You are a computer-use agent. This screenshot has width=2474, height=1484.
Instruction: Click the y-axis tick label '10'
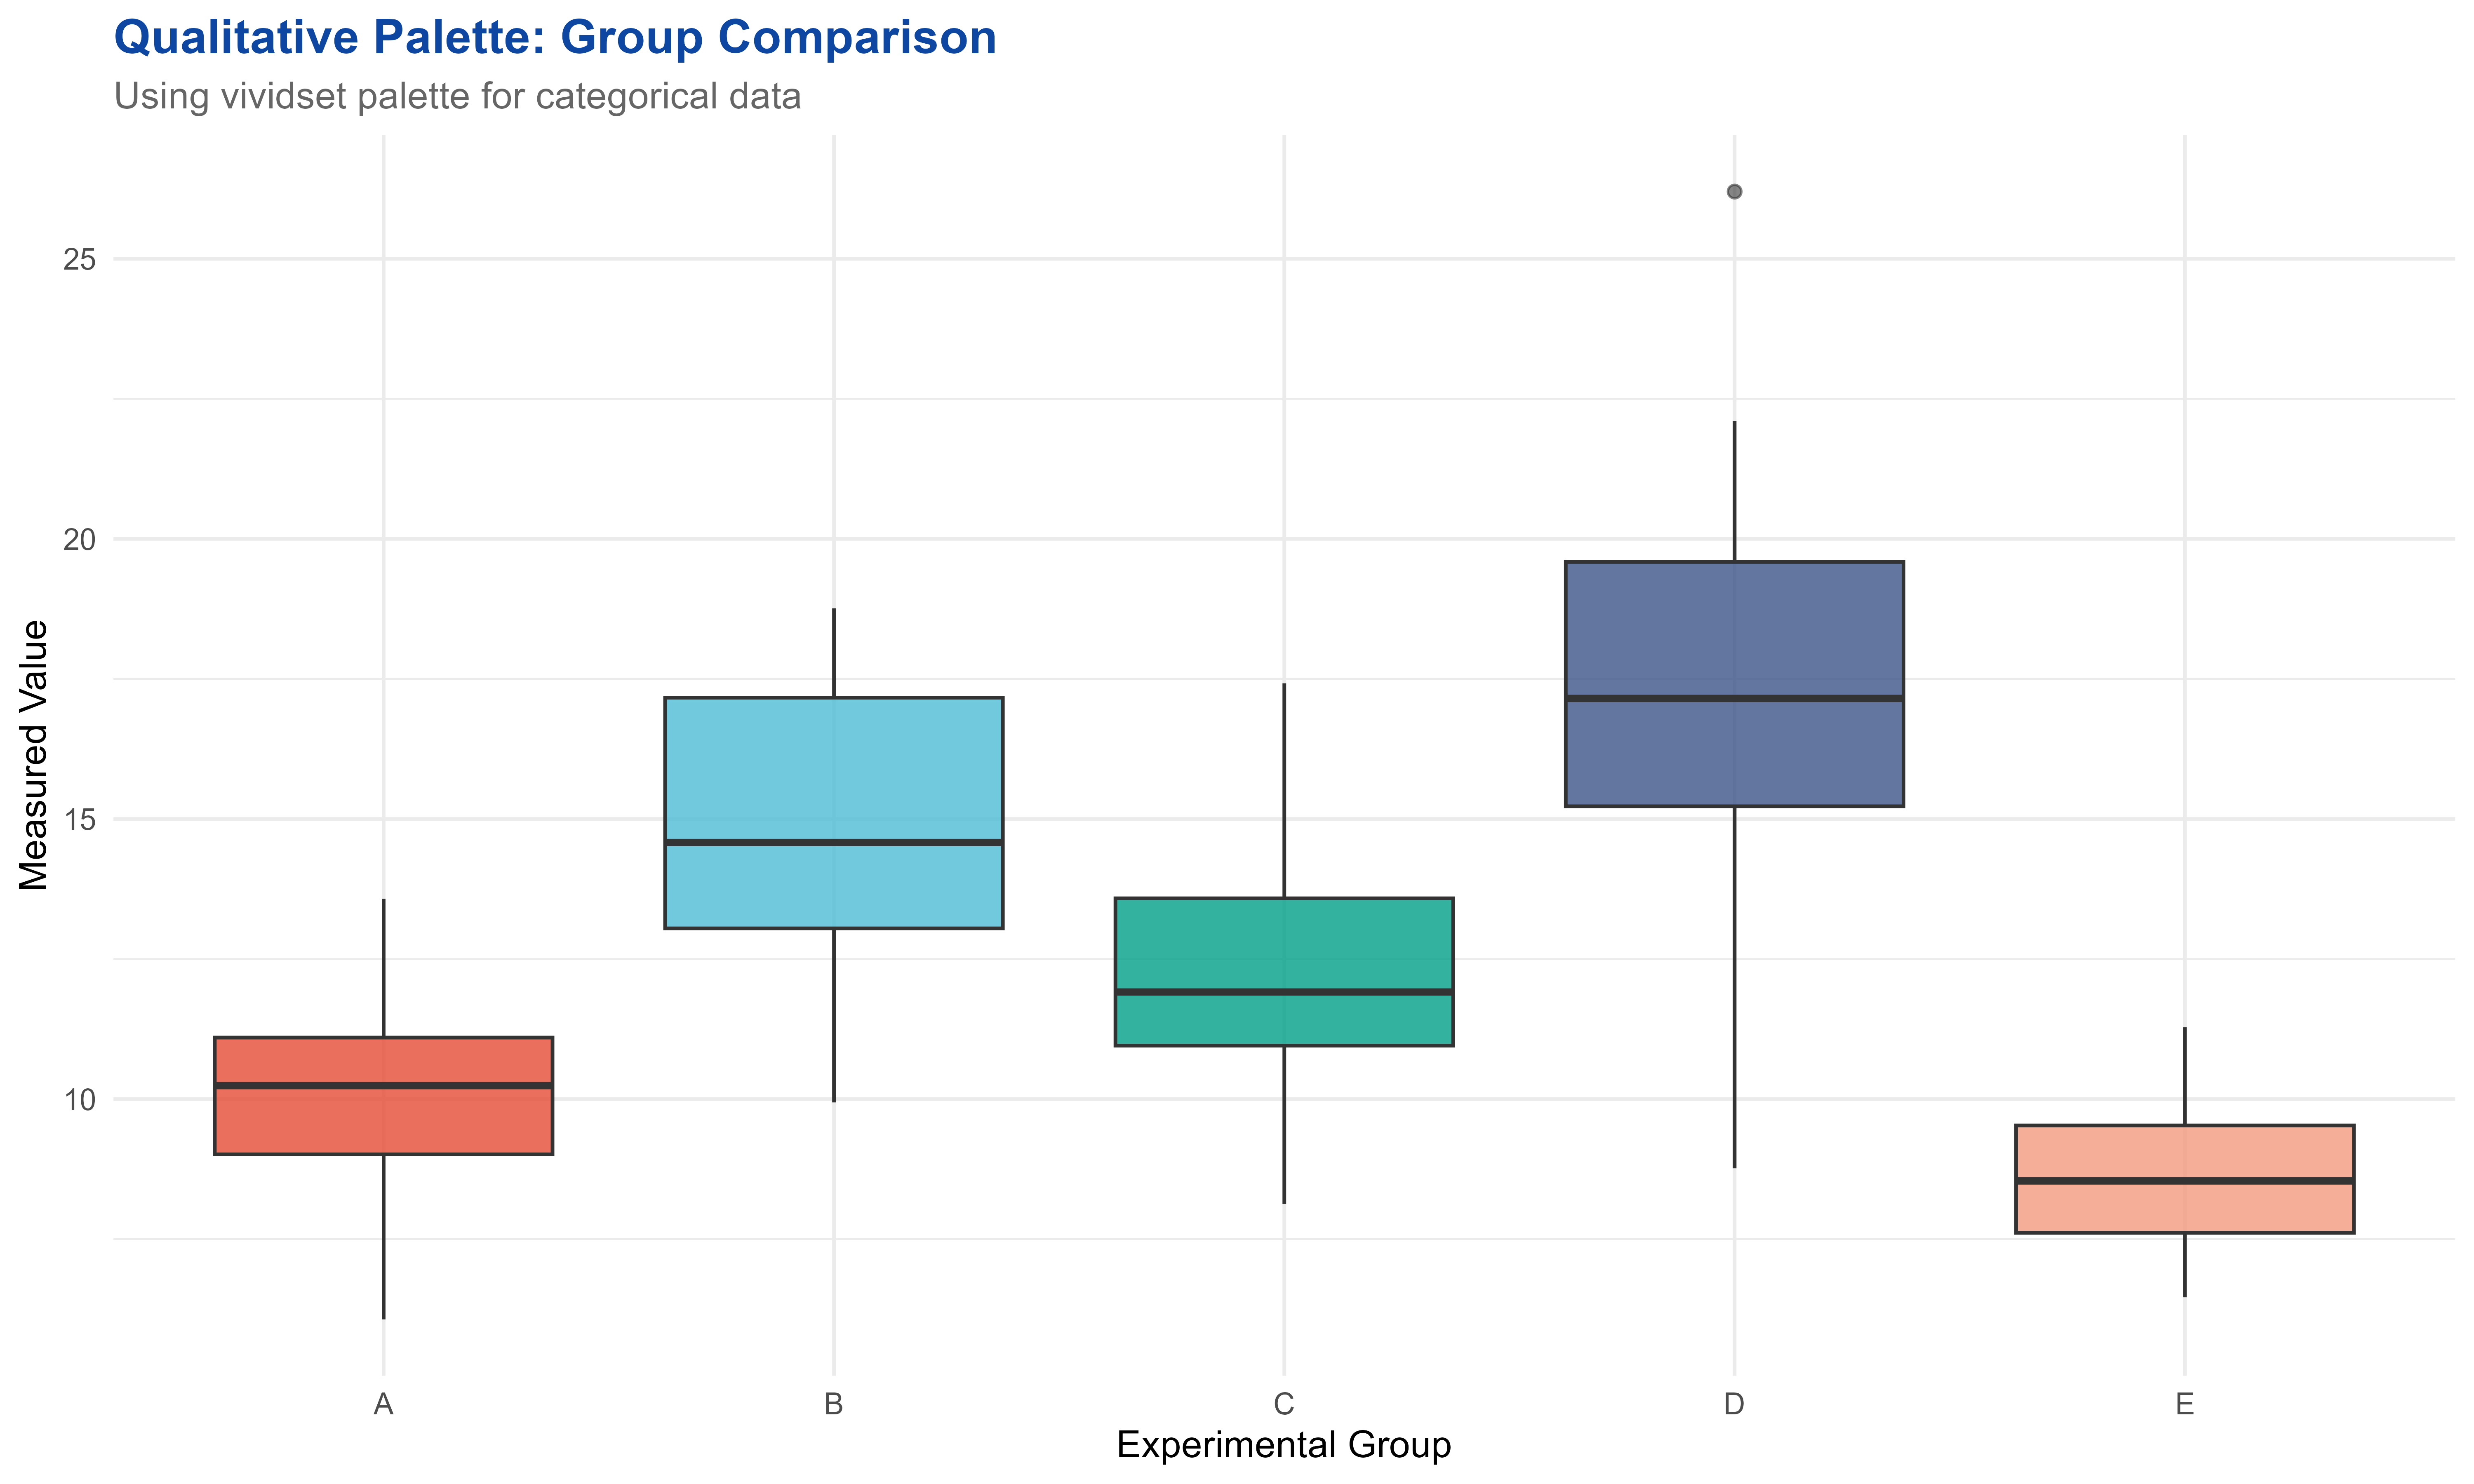[79, 1100]
